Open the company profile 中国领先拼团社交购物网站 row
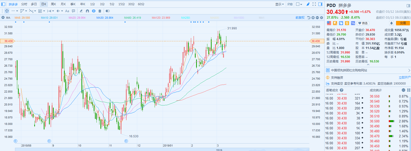 (x=368, y=70)
